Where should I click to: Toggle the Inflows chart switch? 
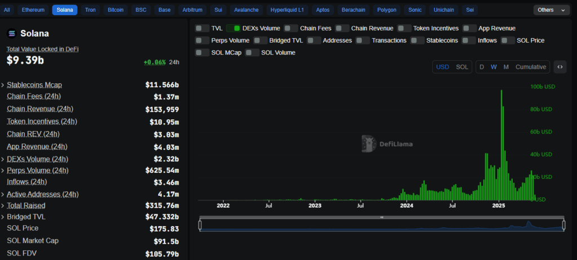pos(469,41)
